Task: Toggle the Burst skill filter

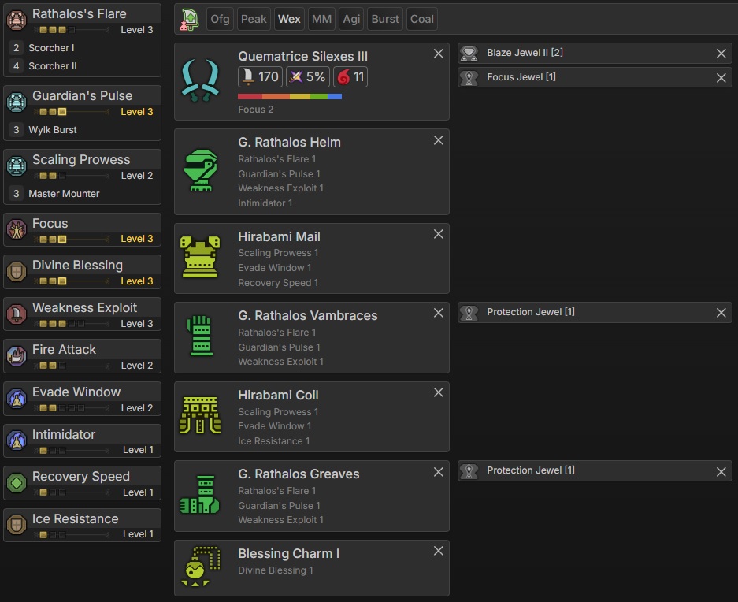Action: pyautogui.click(x=385, y=19)
